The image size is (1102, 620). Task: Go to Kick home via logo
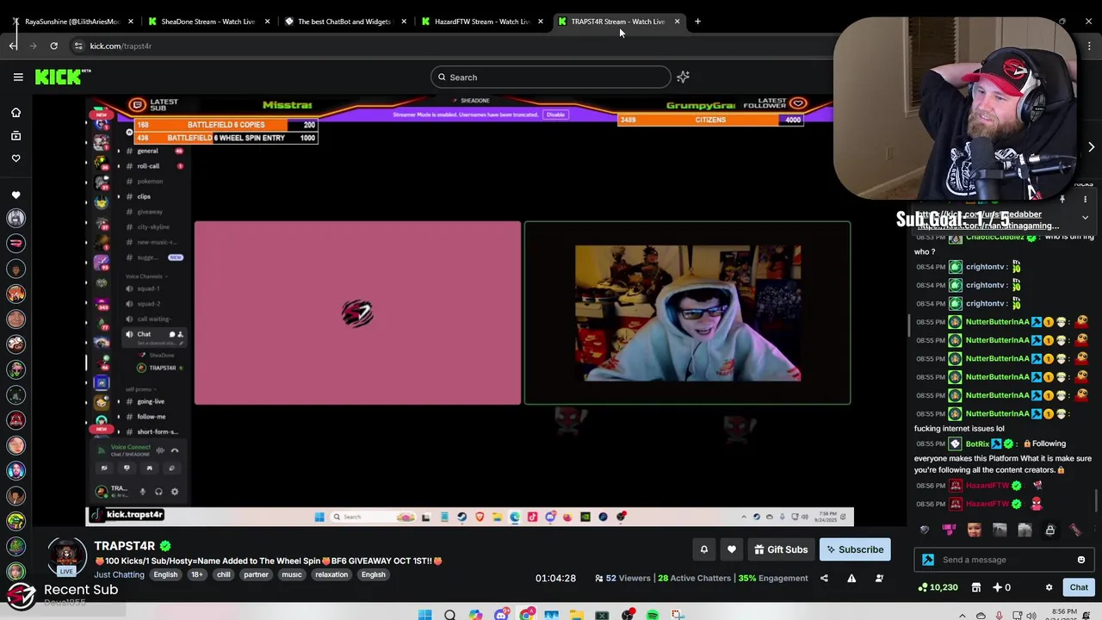(x=62, y=77)
